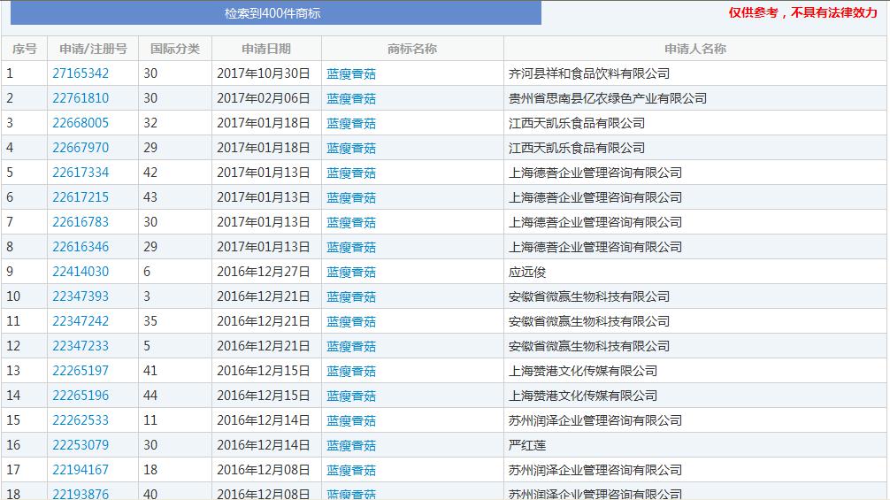
Task: Click the 申请日期 column header
Action: pos(266,49)
